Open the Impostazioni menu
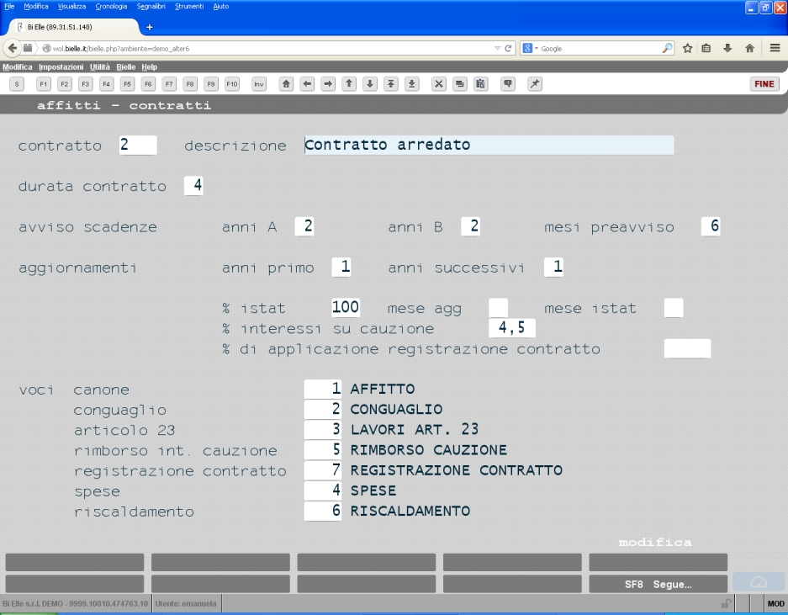Viewport: 788px width, 615px height. 61,66
